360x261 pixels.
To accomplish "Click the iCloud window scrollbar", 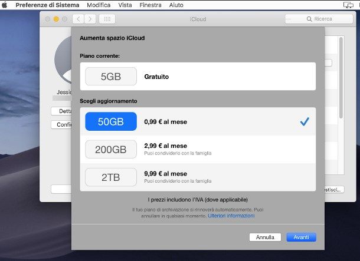I will (341, 78).
